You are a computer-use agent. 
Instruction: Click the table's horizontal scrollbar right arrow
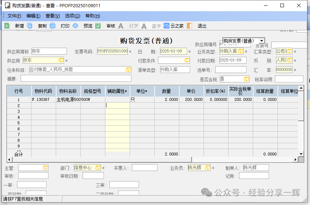296,159
